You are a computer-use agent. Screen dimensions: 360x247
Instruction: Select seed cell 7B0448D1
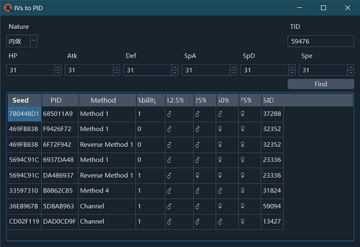[24, 114]
